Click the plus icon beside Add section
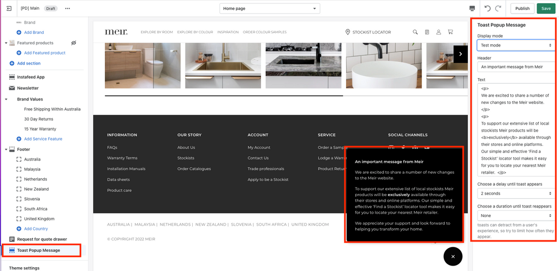 pyautogui.click(x=12, y=63)
